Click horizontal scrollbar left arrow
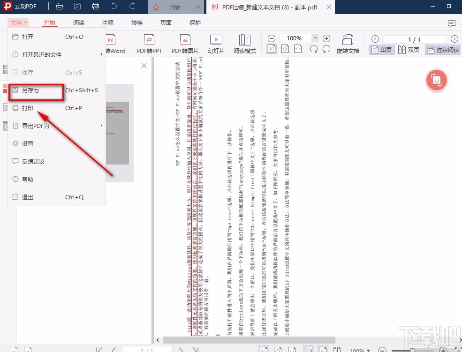The image size is (462, 352). (x=158, y=340)
